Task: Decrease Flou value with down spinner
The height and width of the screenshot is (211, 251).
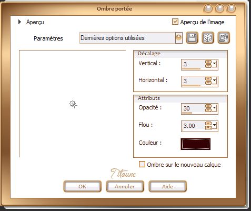Action: pyautogui.click(x=208, y=127)
